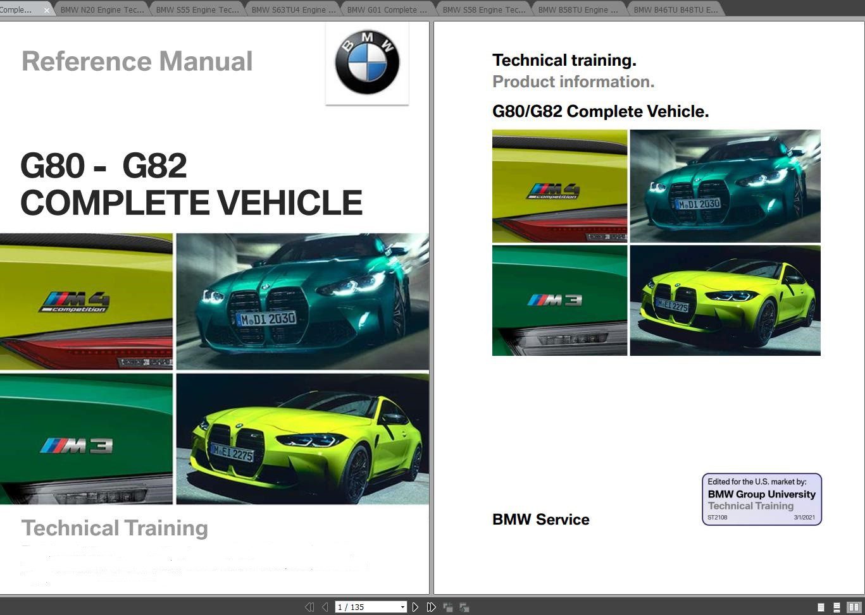Switch to continuous scrolling view
This screenshot has height=615, width=865.
click(837, 607)
